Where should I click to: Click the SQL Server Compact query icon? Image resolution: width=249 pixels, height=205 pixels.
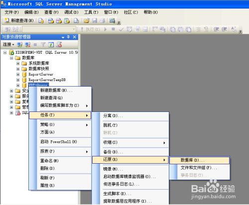(76, 20)
